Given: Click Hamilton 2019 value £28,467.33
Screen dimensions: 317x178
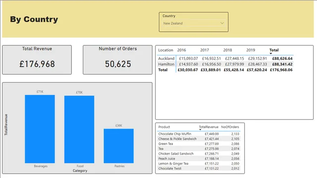Looking at the screenshot, I should pos(258,64).
